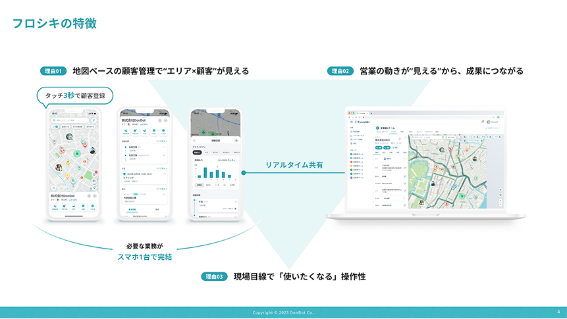Click the タッチ3秒で顧客登録 speech bubble
This screenshot has width=567, height=319.
tap(75, 96)
